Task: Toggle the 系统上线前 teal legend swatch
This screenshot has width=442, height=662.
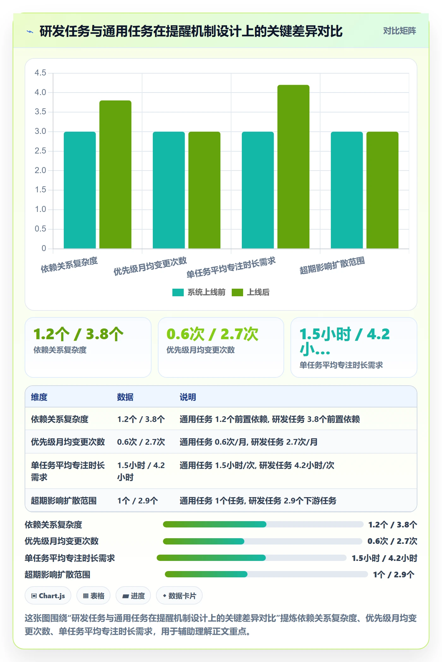Action: click(178, 292)
